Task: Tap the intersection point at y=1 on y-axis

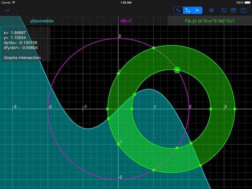Action: tap(118, 73)
